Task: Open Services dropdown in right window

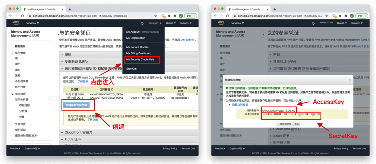Action: pyautogui.click(x=237, y=23)
